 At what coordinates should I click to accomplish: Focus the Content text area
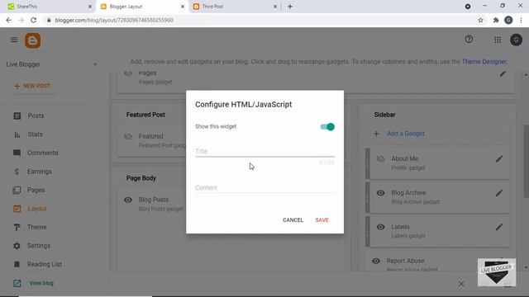click(x=264, y=188)
